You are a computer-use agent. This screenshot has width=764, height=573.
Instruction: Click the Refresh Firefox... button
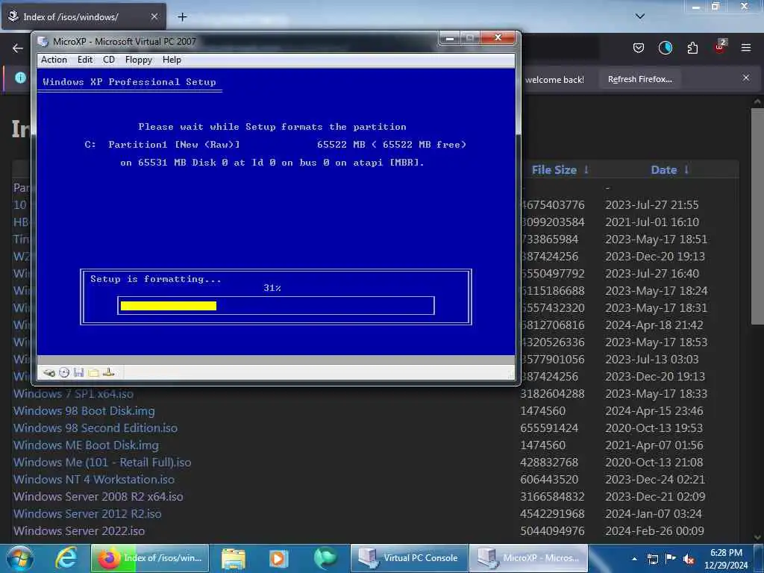(639, 79)
